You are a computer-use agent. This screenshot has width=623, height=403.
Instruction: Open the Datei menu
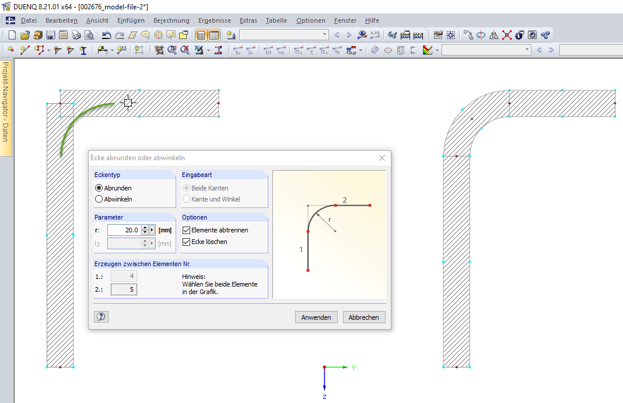(29, 20)
